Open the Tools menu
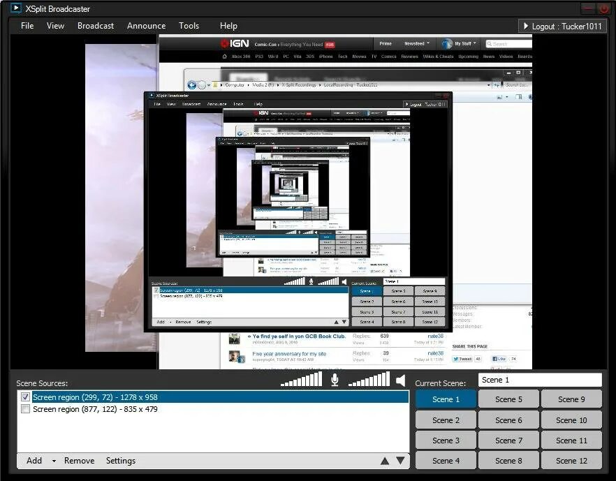 pos(189,26)
